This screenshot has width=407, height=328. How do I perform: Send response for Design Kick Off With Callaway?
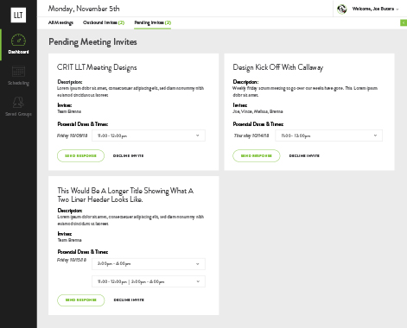[257, 155]
